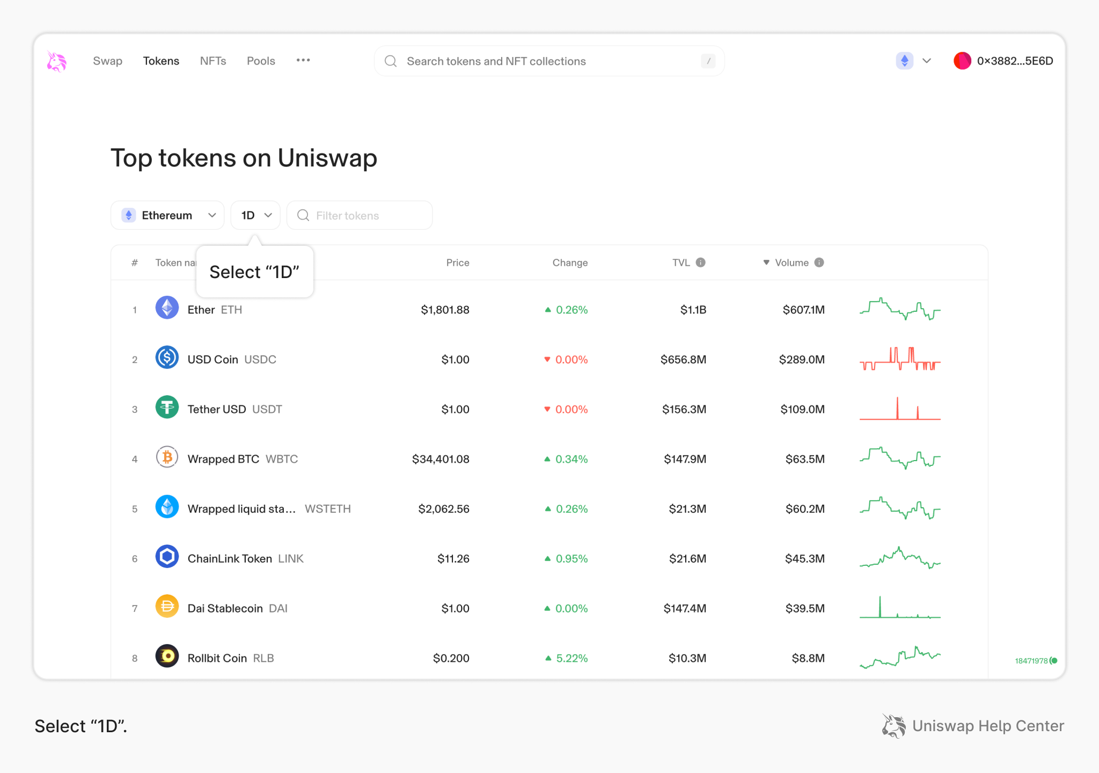Click the ChainLink Token icon
The image size is (1099, 773).
click(167, 557)
